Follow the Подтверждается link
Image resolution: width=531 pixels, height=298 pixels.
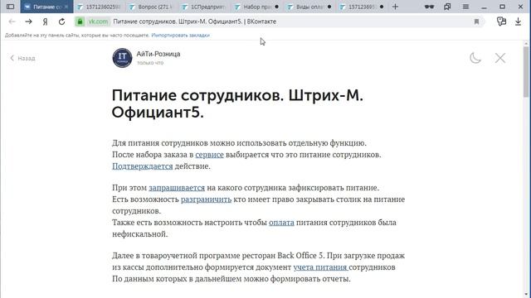(142, 166)
